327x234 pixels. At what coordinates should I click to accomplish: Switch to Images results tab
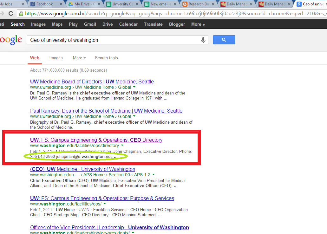pyautogui.click(x=56, y=58)
